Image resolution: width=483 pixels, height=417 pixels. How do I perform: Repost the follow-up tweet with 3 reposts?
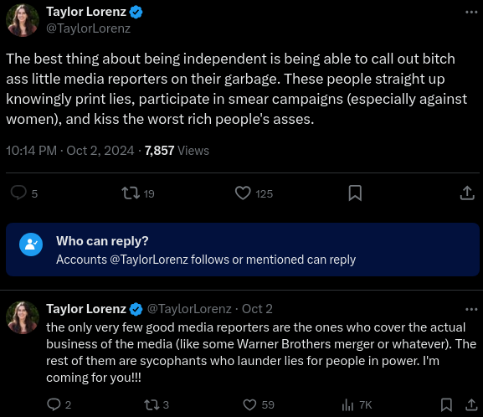[x=152, y=404]
